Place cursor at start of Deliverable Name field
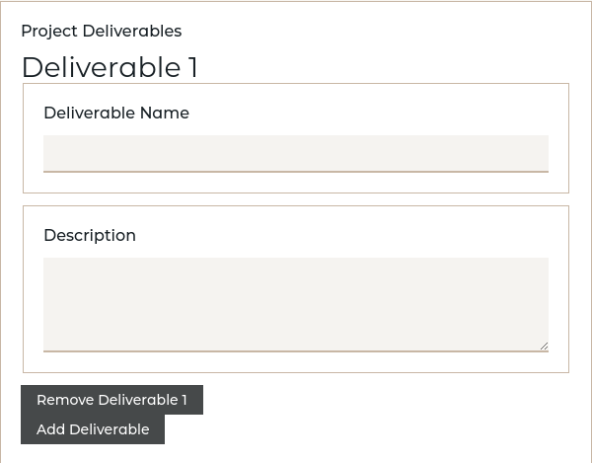This screenshot has width=592, height=463. (x=48, y=153)
